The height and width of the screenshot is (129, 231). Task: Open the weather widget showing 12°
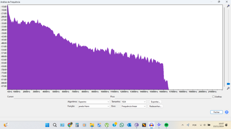6,125
